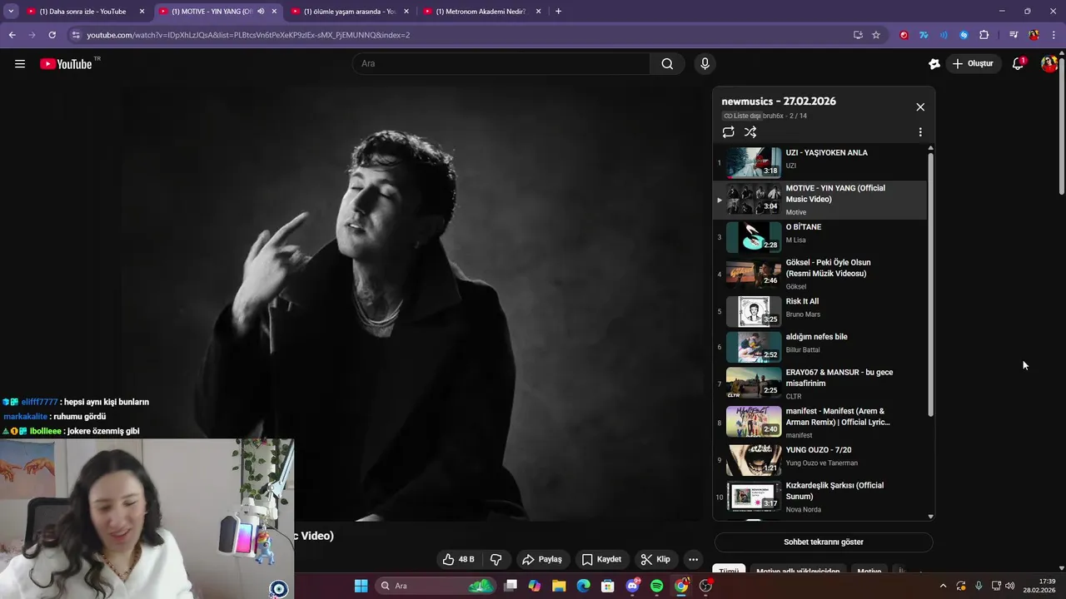
Task: Open the red record extension icon
Action: coord(904,35)
